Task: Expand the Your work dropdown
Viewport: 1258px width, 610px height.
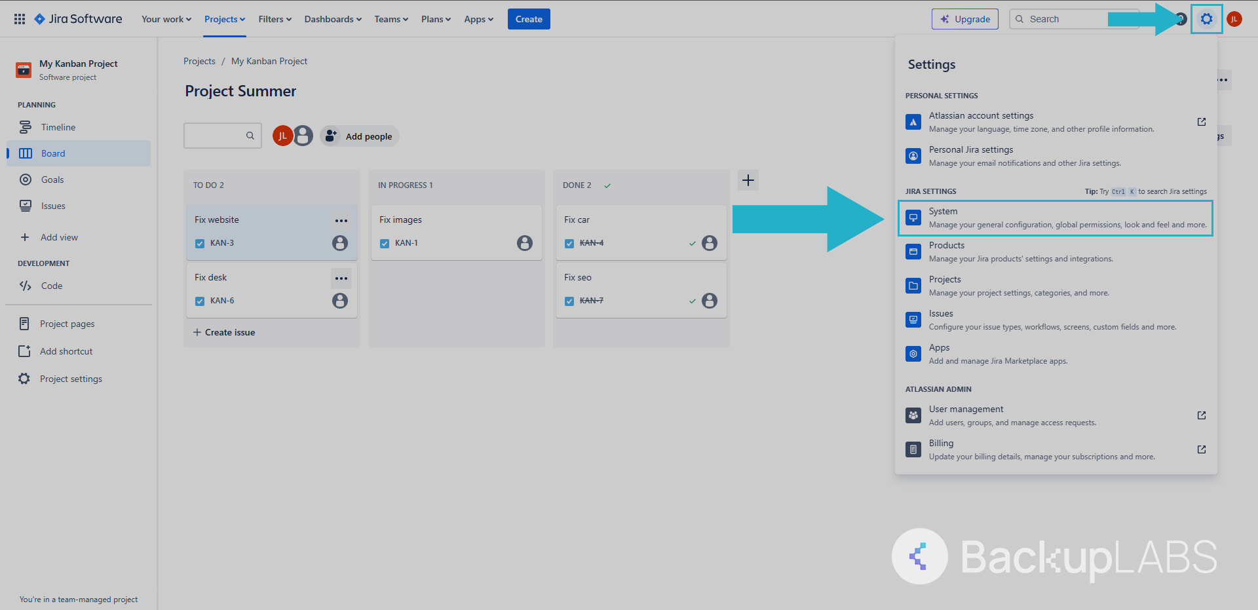Action: (166, 19)
